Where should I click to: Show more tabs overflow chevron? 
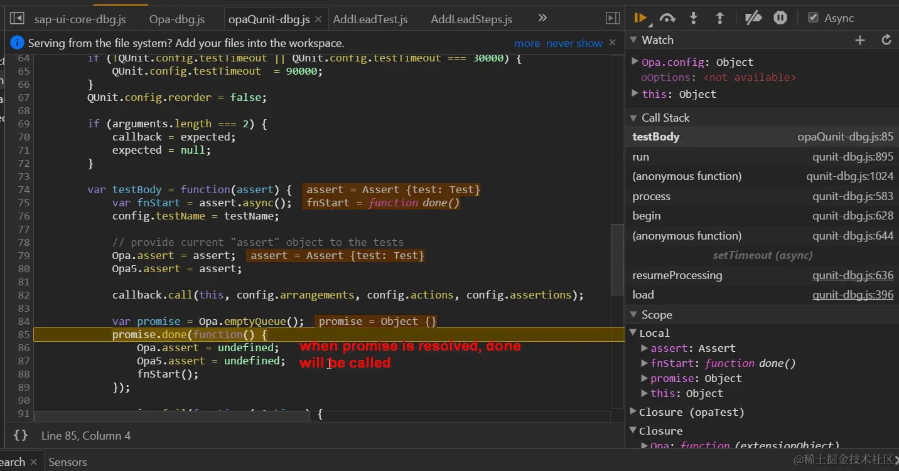click(543, 18)
